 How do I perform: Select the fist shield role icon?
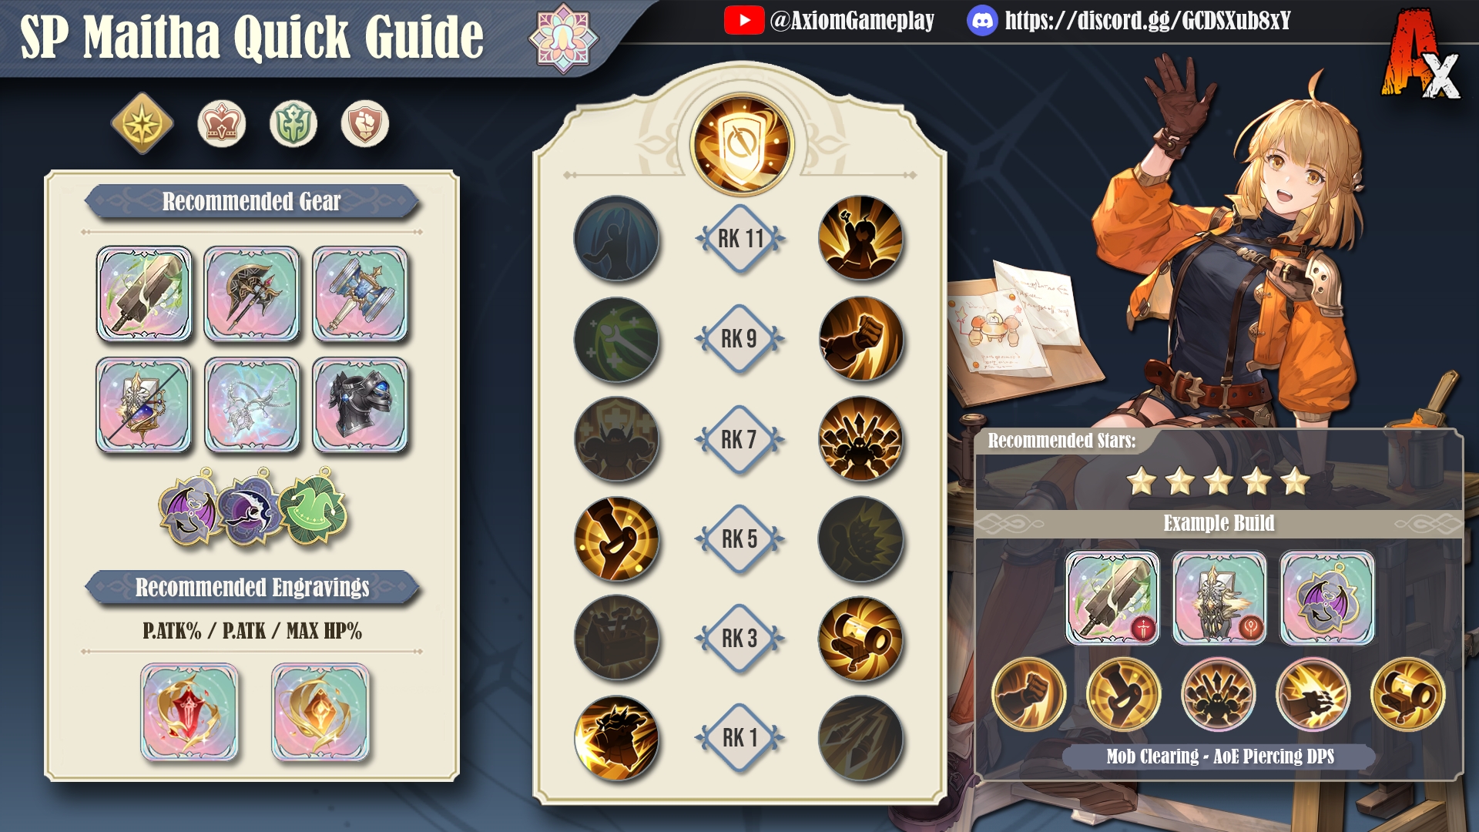coord(365,123)
